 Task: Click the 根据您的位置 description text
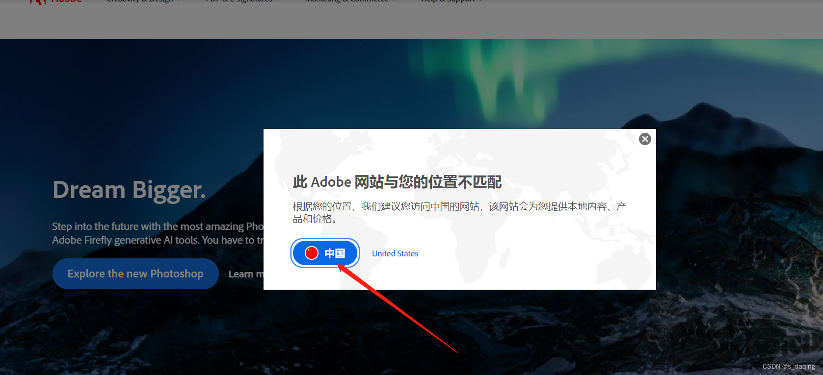tap(459, 212)
